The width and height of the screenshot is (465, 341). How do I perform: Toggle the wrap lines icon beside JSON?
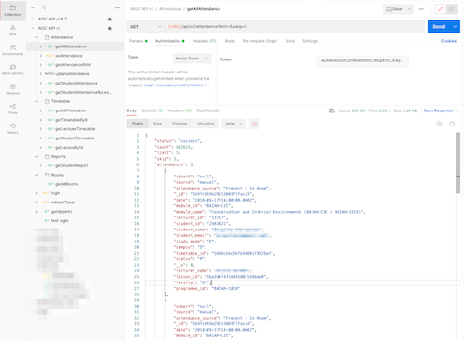(255, 124)
